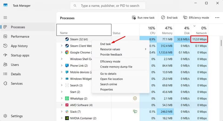
Task: Open Task Manager Settings
Action: (16, 116)
